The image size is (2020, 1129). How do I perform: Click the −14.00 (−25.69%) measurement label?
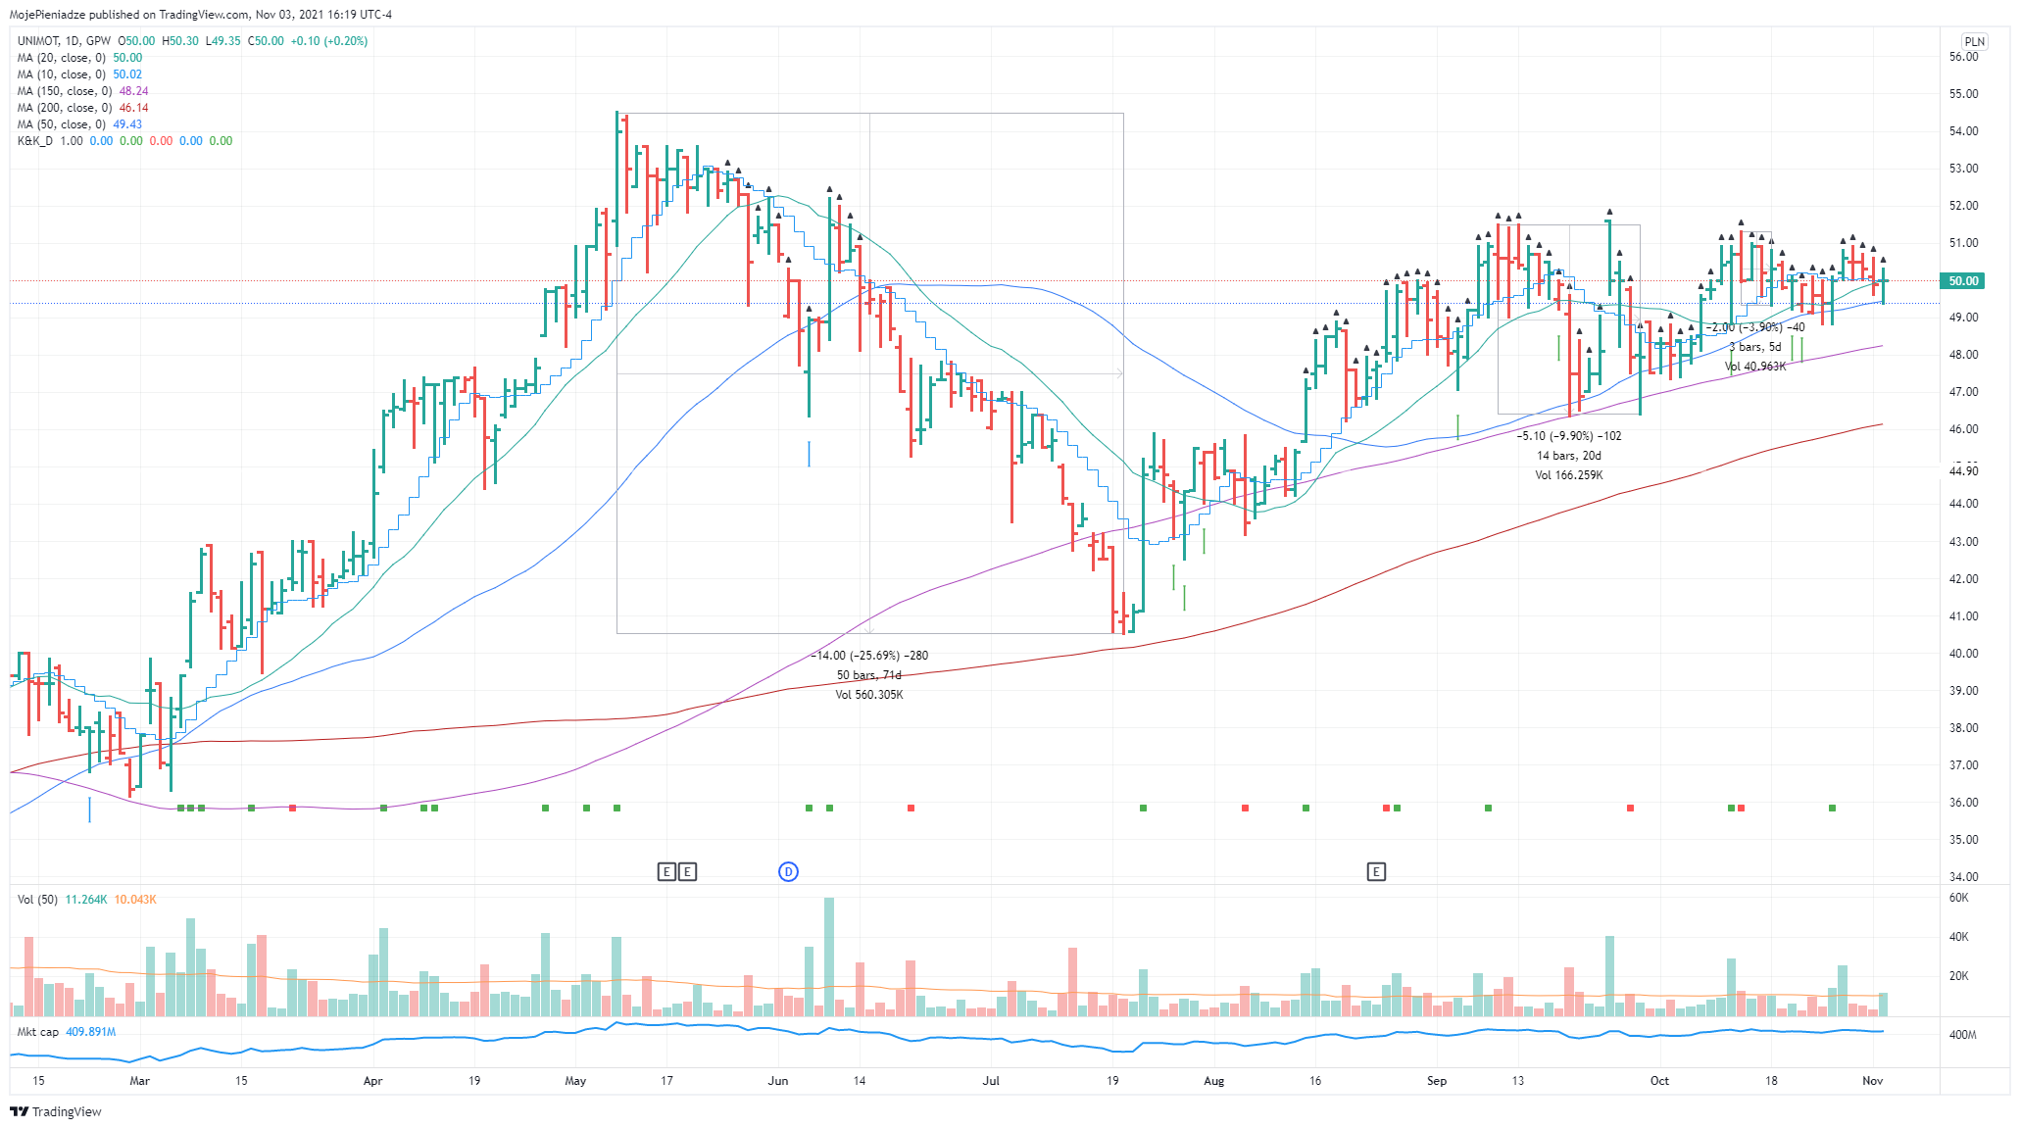(x=870, y=656)
